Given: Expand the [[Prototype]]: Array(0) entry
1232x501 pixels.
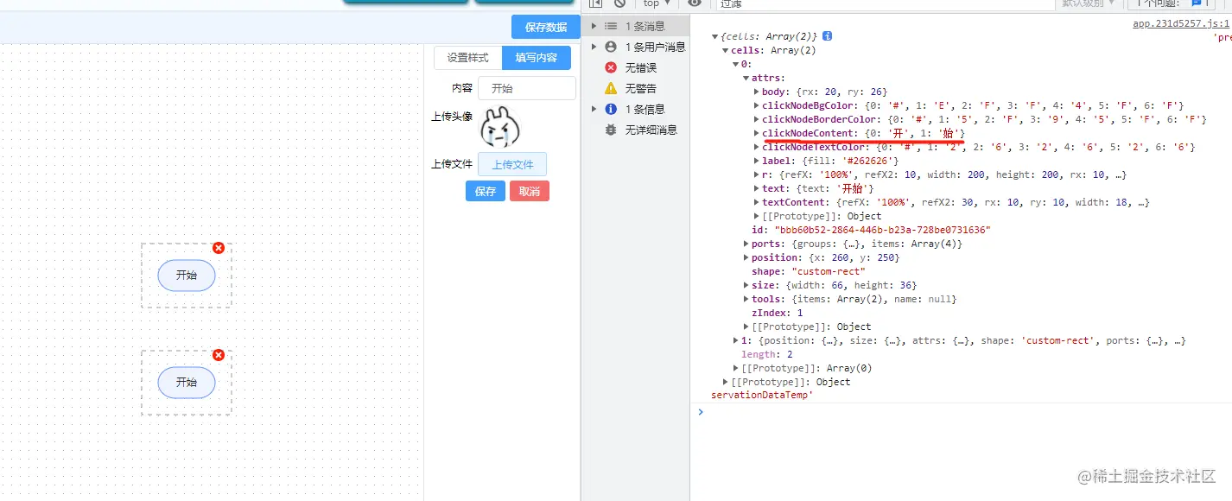Looking at the screenshot, I should (735, 368).
